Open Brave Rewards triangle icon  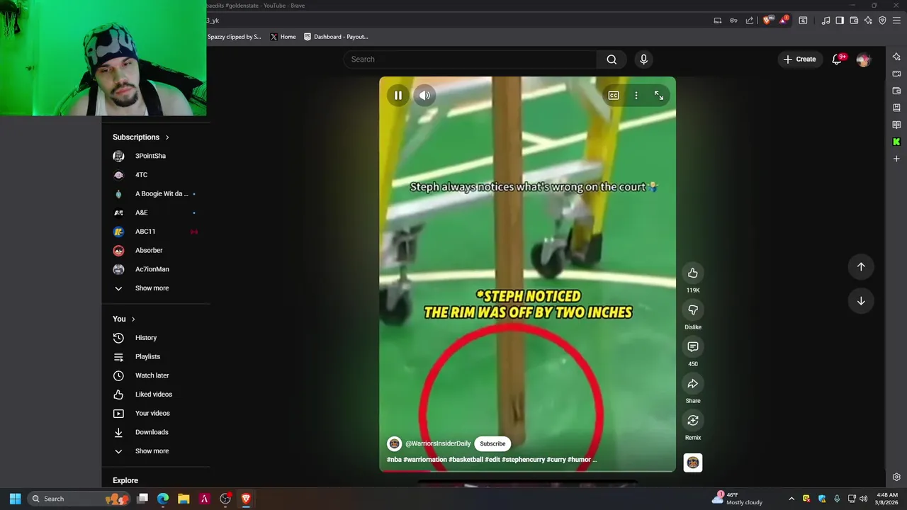784,21
